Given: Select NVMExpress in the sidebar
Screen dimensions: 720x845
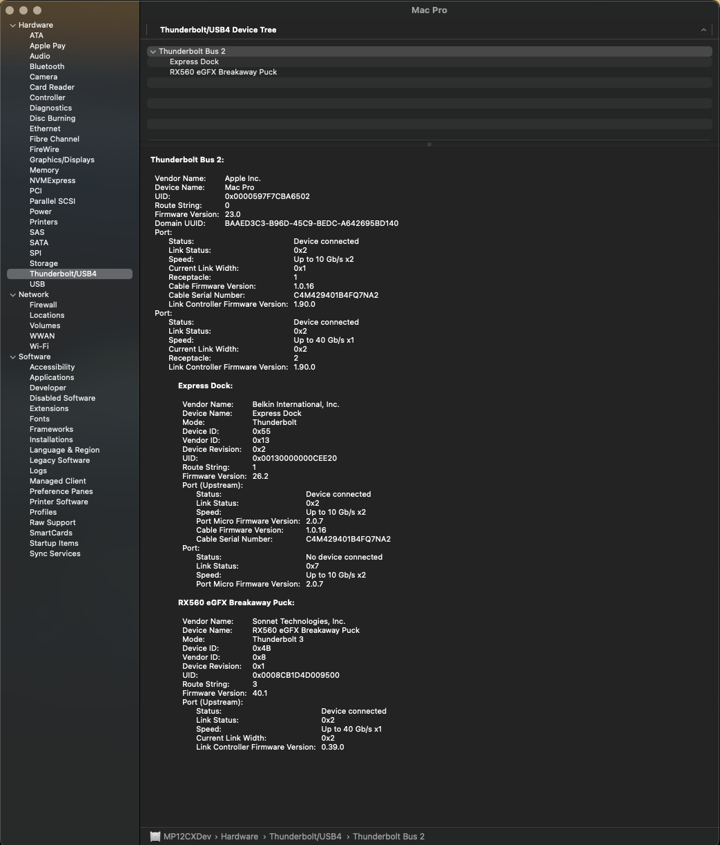Looking at the screenshot, I should [52, 180].
